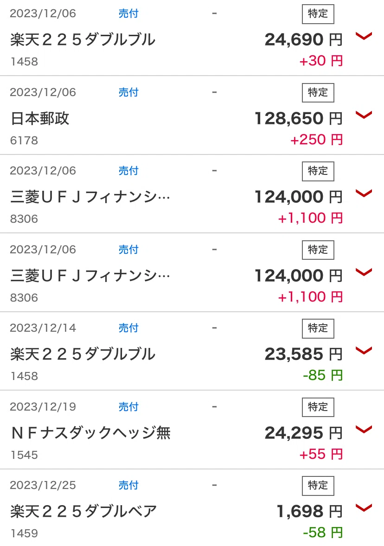
Task: Select stock code 8306 in first 三菱UFJ row
Action: [x=24, y=219]
